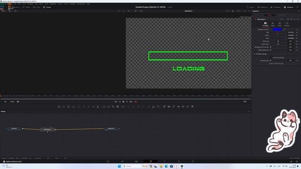Stop playback in the viewer

click(x=123, y=102)
